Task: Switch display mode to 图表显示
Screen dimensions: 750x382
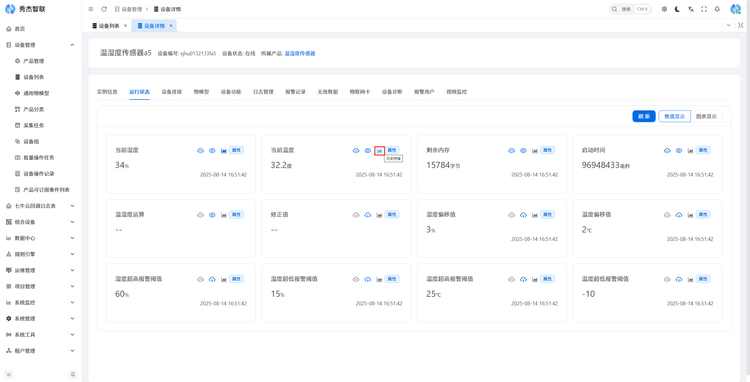Action: point(706,116)
